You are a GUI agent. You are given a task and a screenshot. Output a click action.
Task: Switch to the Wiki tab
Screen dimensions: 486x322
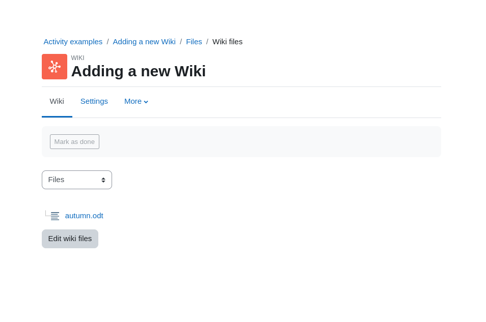pyautogui.click(x=57, y=101)
